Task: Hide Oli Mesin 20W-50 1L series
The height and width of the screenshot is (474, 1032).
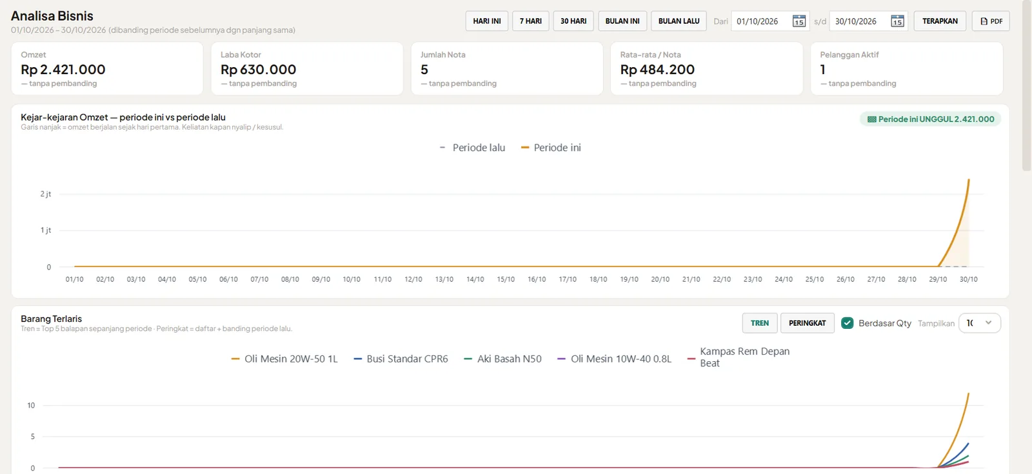Action: (x=284, y=359)
